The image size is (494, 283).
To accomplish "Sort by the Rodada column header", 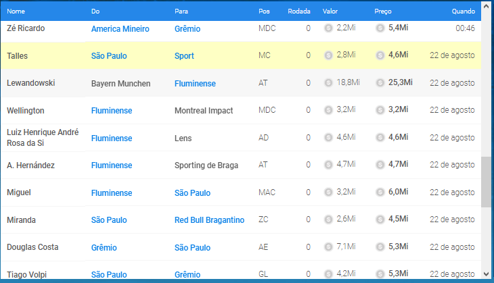I will point(299,11).
